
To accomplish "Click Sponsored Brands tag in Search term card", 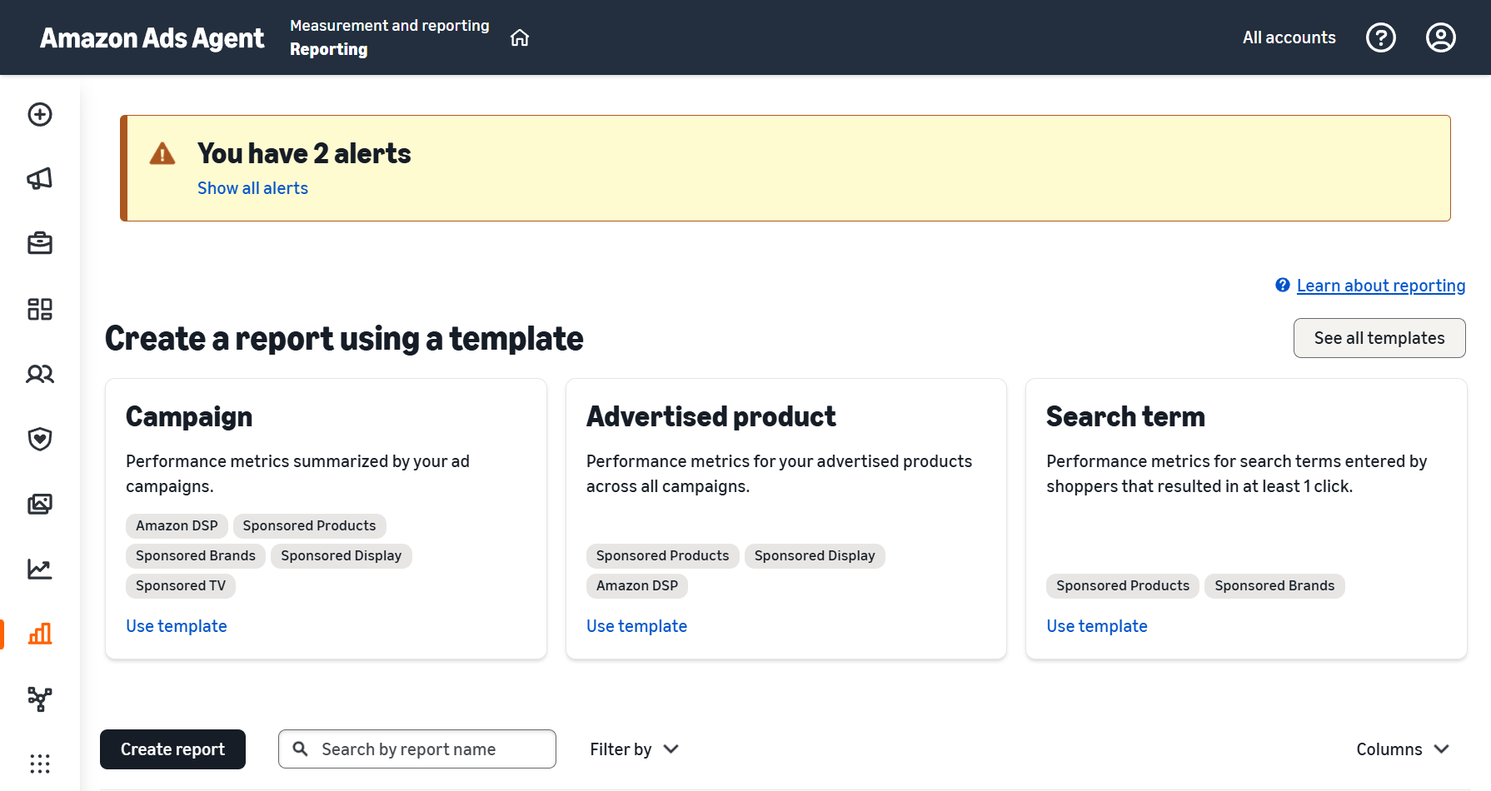I will coord(1274,585).
